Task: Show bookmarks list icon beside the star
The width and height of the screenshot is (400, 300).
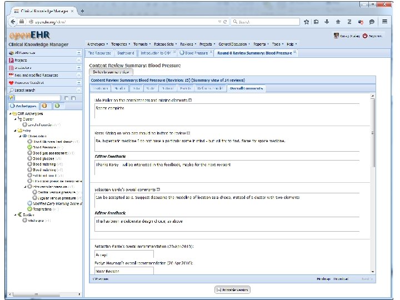Action: (x=316, y=22)
